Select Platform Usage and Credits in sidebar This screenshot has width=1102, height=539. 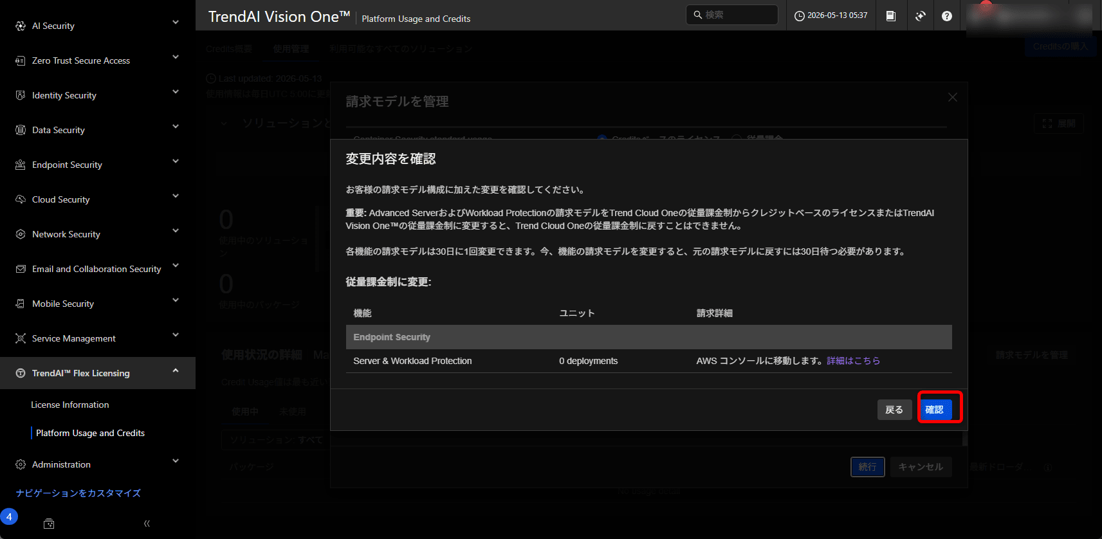[x=90, y=433]
